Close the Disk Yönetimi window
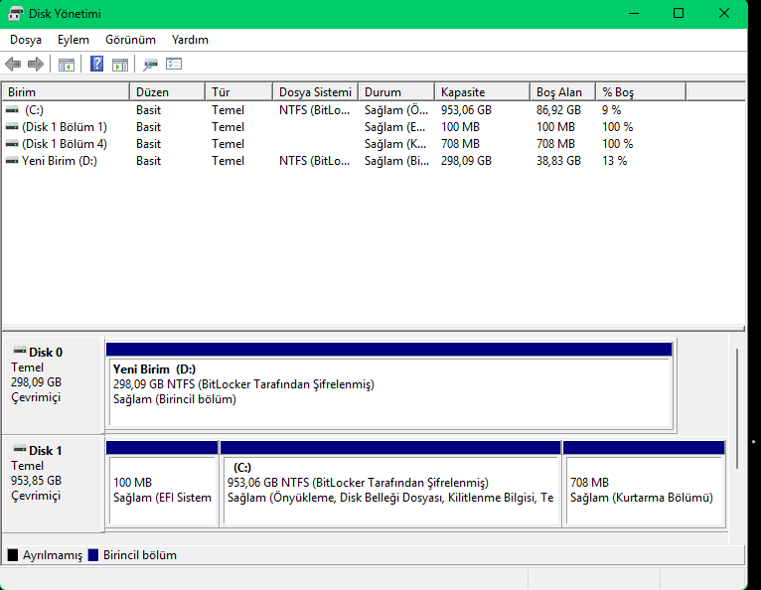Screen dimensions: 761x590 coord(724,14)
